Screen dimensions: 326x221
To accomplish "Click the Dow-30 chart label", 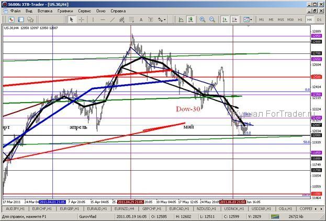I will [x=188, y=109].
